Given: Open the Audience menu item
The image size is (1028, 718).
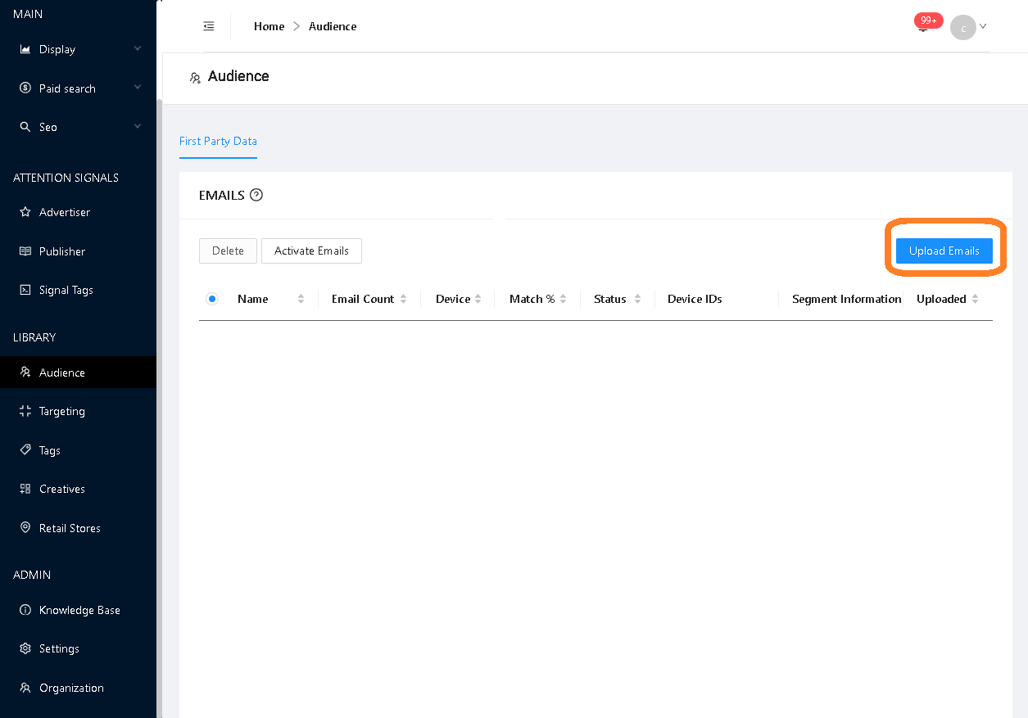Looking at the screenshot, I should click(78, 373).
